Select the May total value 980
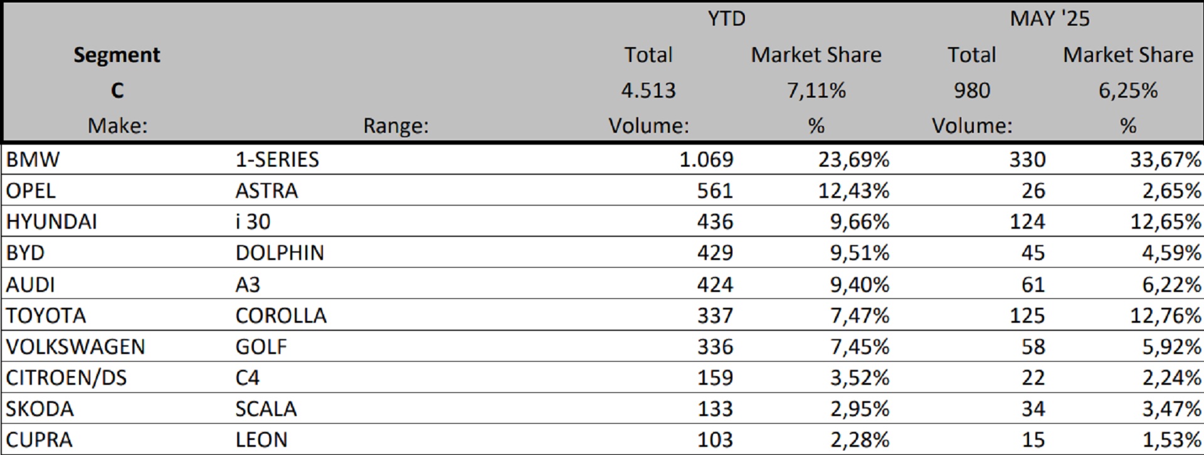 [971, 91]
